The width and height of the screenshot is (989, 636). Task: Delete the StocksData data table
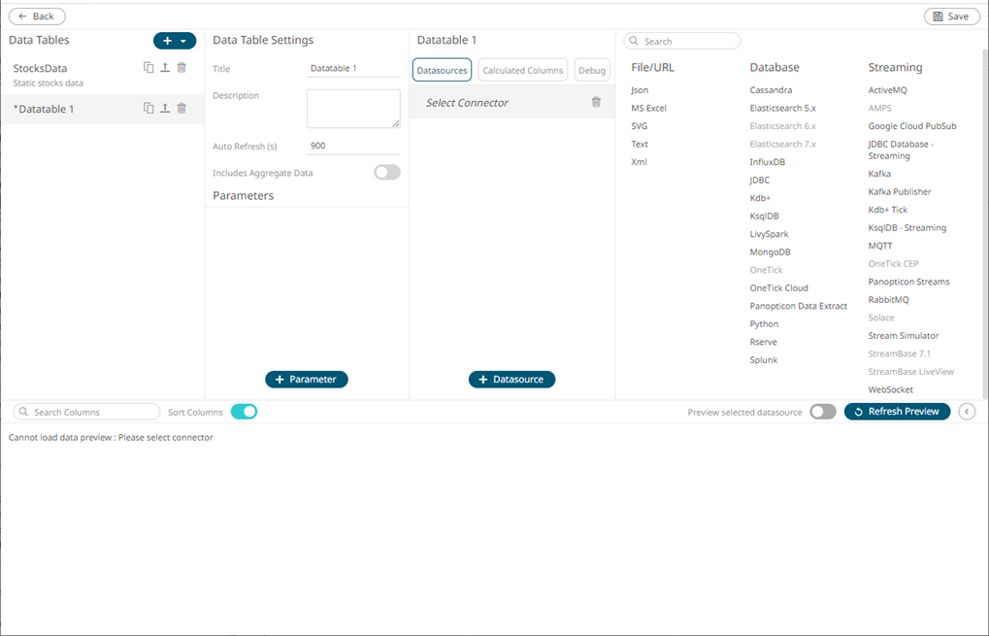[x=181, y=68]
